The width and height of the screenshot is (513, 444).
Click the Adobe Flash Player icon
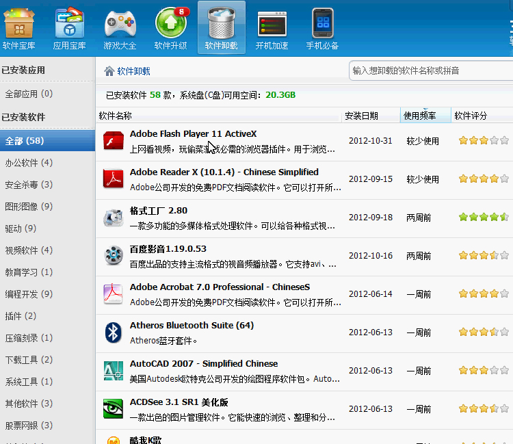click(113, 141)
